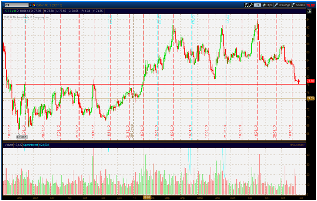
Task: Open the flask quick-study icon beside wrench
Action: 246,5
